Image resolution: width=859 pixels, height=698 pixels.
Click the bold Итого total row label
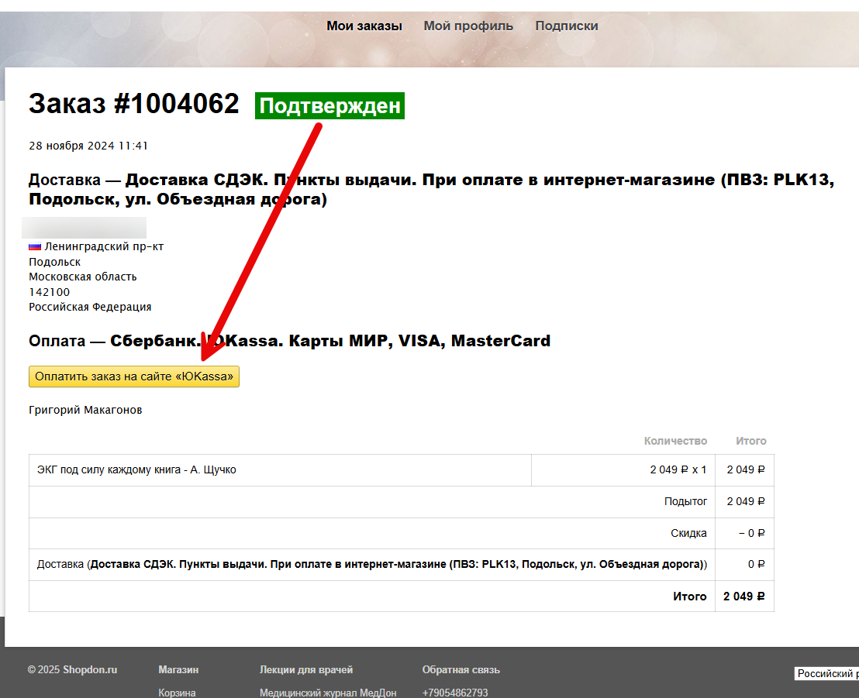tap(689, 597)
